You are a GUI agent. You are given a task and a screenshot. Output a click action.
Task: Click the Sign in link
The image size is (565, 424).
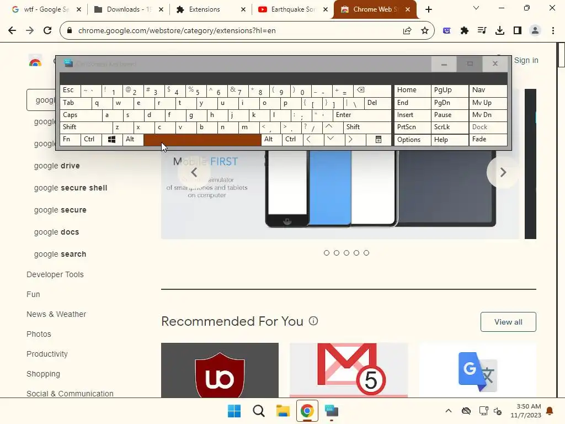click(x=526, y=60)
